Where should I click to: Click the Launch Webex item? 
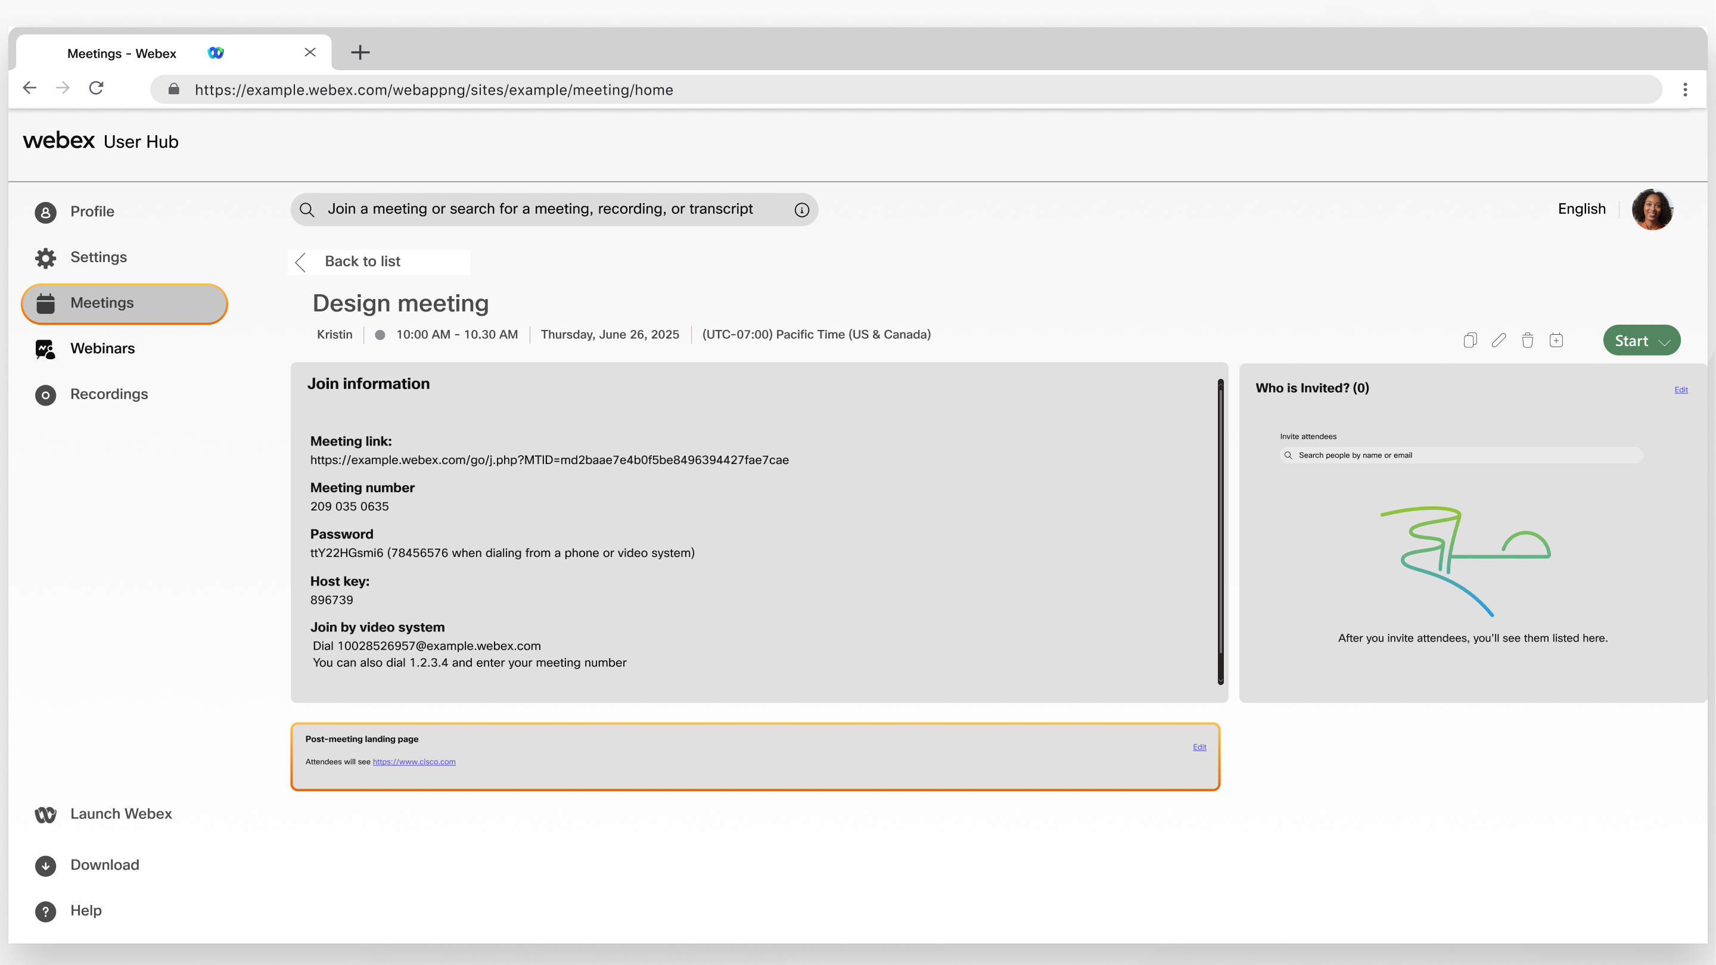click(103, 814)
